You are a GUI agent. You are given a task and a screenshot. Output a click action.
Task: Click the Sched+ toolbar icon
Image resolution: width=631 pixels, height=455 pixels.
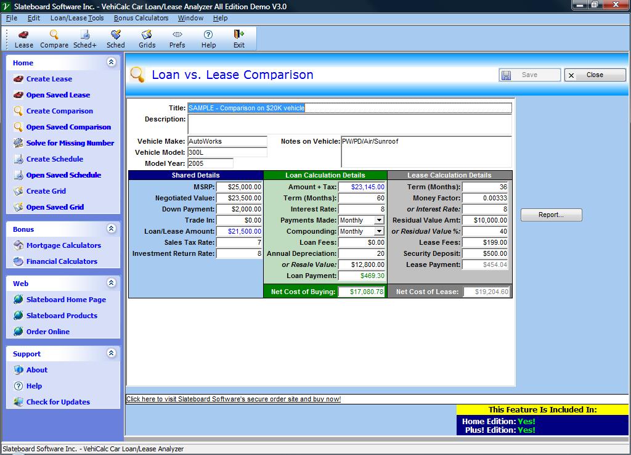coord(84,38)
